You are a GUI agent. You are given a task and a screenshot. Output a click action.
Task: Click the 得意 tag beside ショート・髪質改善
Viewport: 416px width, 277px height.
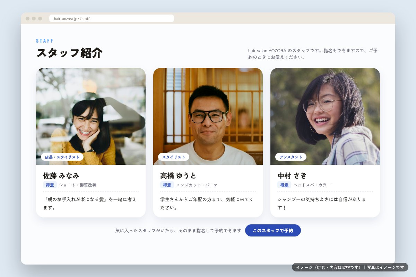pyautogui.click(x=50, y=185)
